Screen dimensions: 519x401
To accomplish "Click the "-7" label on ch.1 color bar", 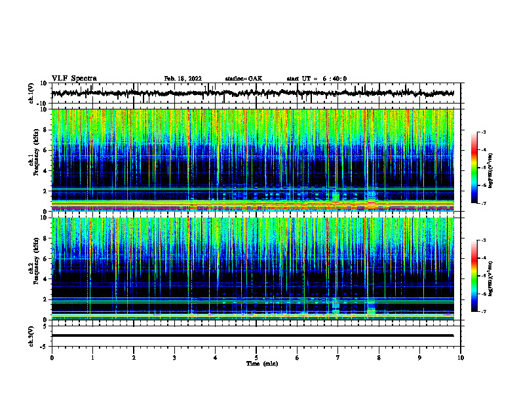I will [483, 203].
